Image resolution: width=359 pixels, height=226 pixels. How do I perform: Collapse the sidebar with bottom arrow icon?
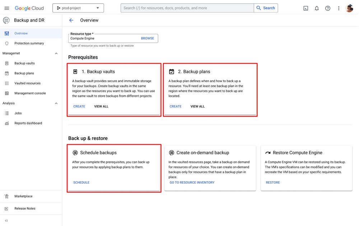pyautogui.click(x=6, y=221)
